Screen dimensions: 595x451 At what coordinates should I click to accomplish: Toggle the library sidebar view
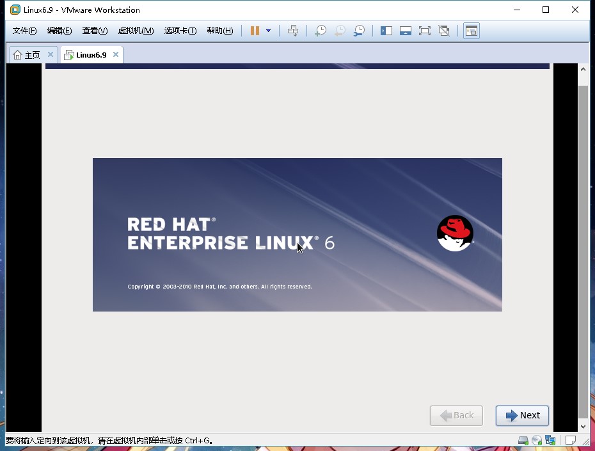click(386, 31)
